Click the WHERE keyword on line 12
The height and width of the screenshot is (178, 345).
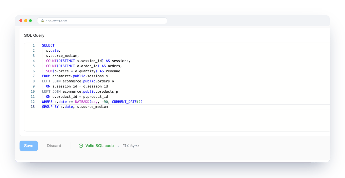pyautogui.click(x=47, y=102)
